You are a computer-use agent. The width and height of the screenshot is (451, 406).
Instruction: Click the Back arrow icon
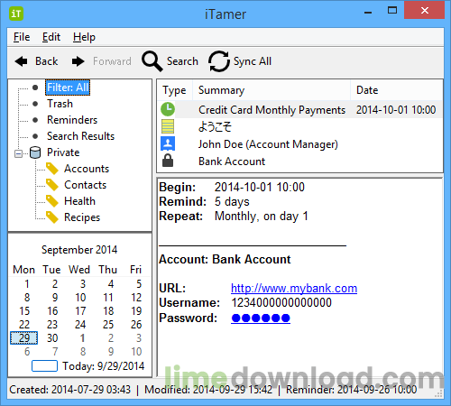click(21, 61)
